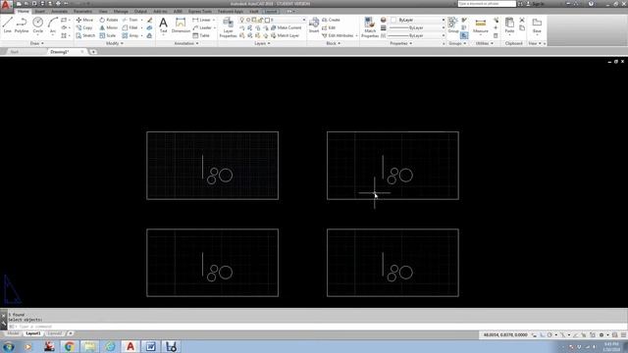This screenshot has width=628, height=353.
Task: Switch to the Home ribbon tab
Action: coord(23,11)
